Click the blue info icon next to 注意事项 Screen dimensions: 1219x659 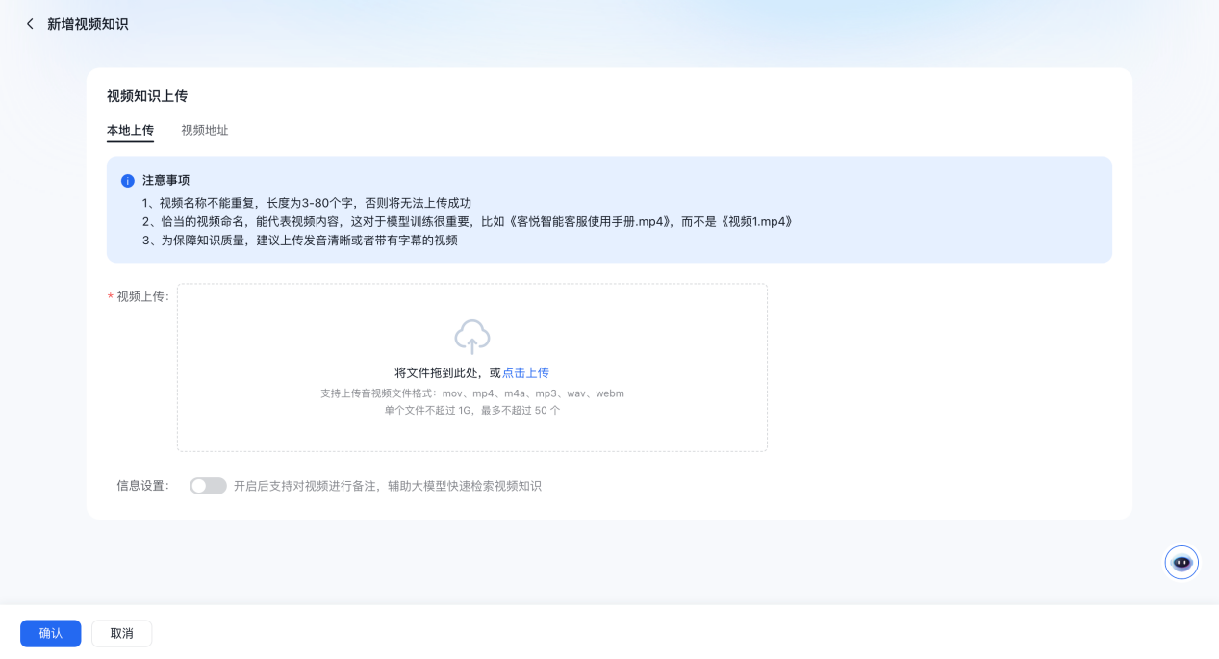tap(127, 181)
